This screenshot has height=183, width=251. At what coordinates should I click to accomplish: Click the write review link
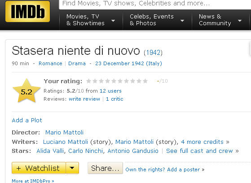[x=84, y=99]
